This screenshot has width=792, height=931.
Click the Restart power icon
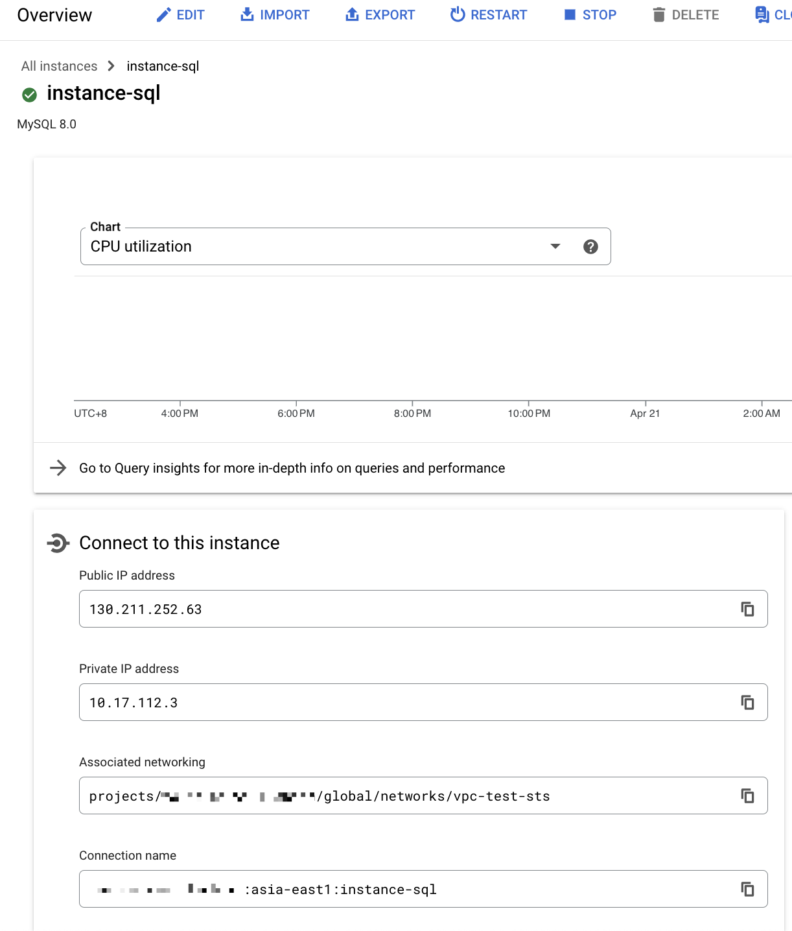[458, 15]
